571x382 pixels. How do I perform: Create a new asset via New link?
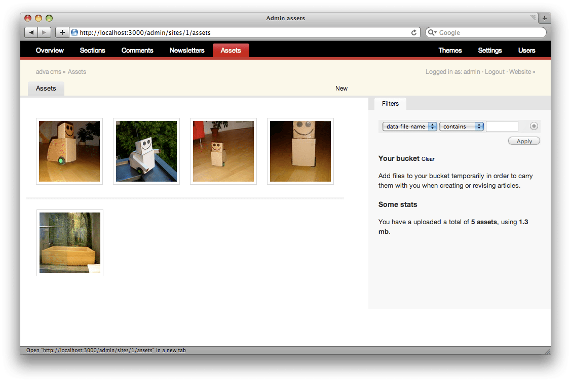pos(341,89)
